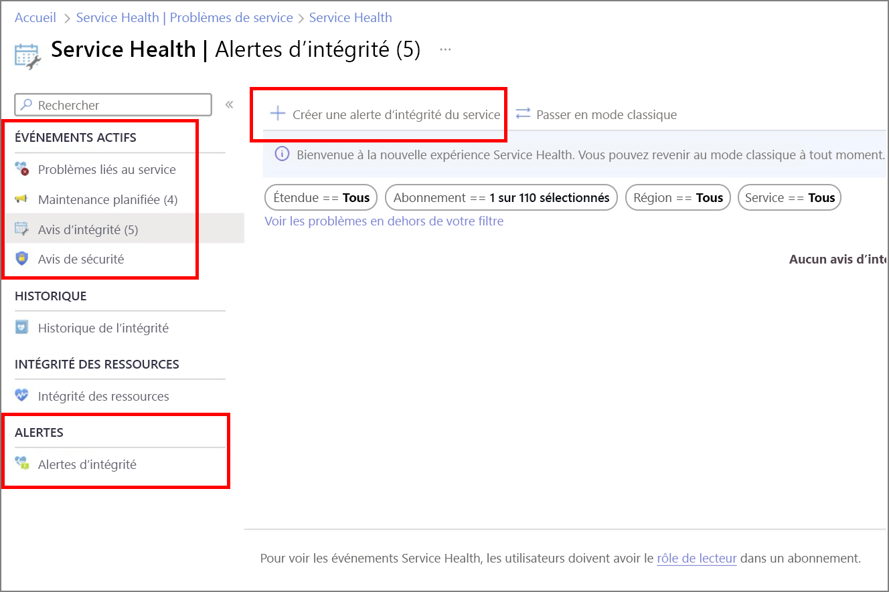Click the Service Health calendar-wrench header icon
This screenshot has width=889, height=592.
click(28, 57)
